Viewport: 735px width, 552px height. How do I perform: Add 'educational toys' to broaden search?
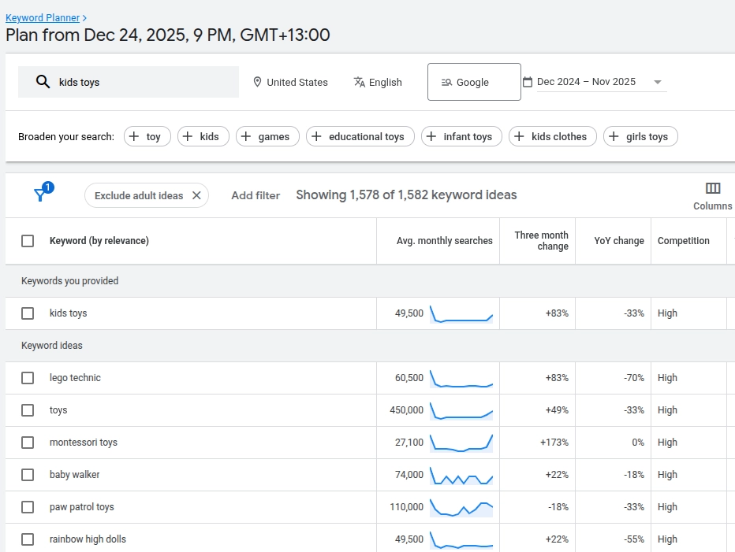(360, 137)
